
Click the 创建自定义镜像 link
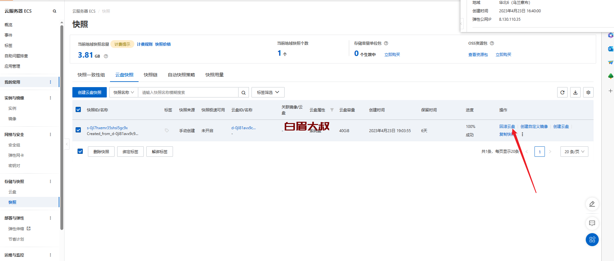pos(534,127)
